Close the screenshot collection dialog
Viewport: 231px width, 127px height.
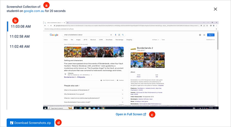click(x=215, y=9)
